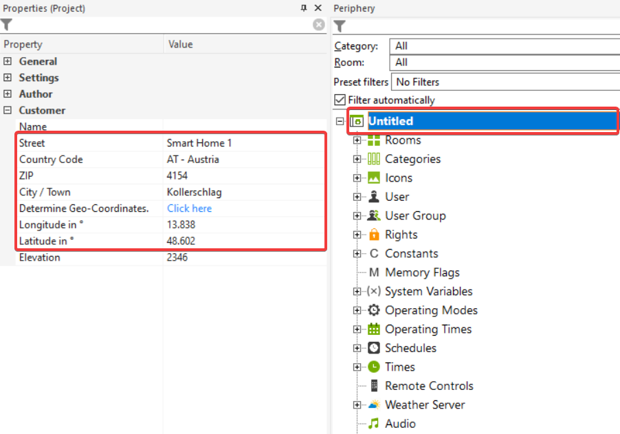Select the Categories icon in Periphery

(x=374, y=159)
